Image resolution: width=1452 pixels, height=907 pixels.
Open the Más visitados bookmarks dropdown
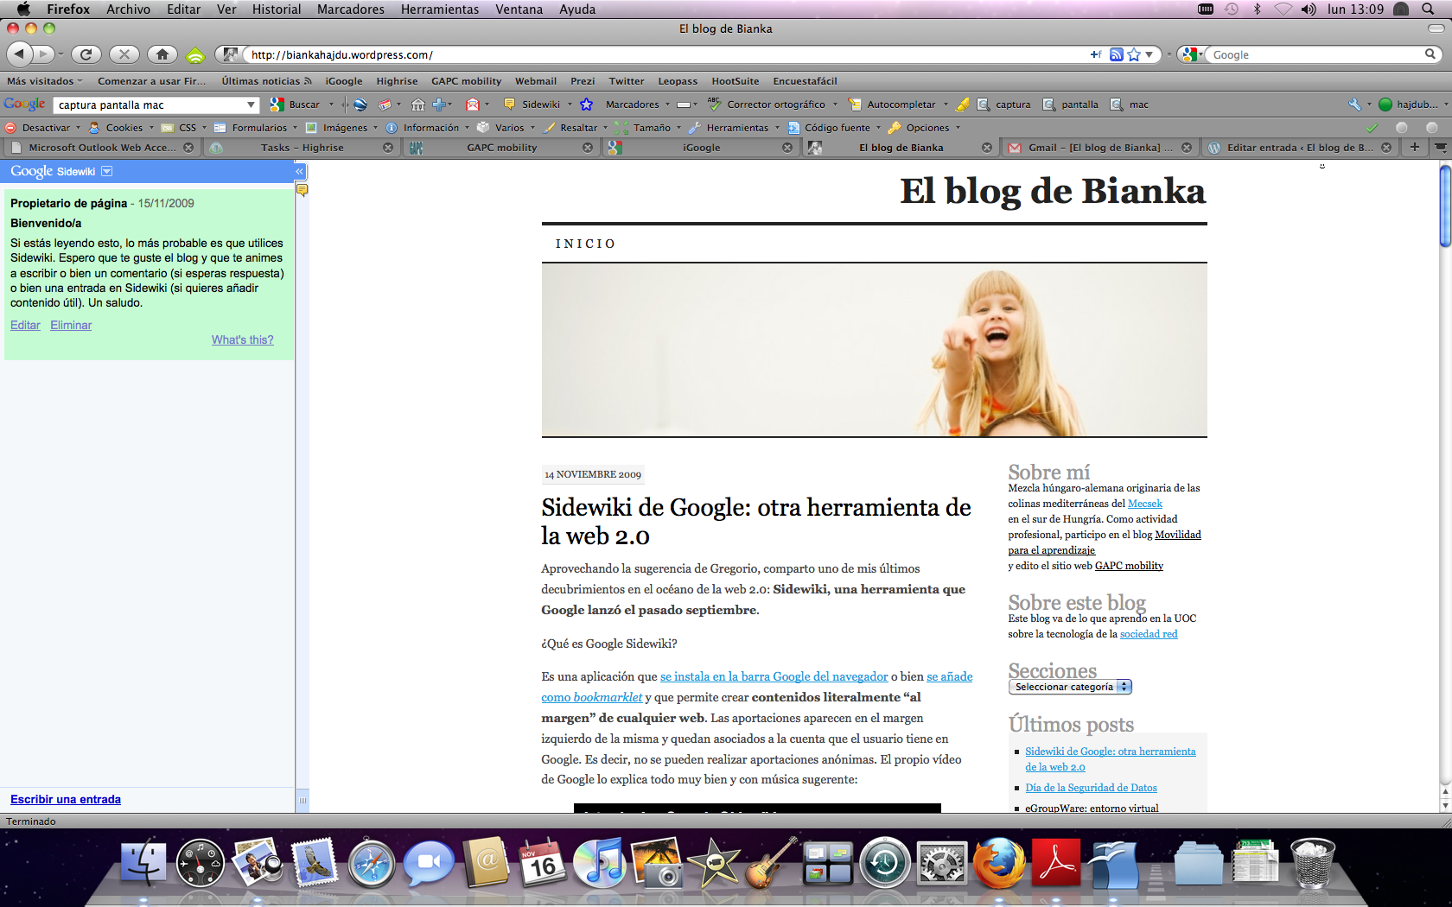point(45,81)
